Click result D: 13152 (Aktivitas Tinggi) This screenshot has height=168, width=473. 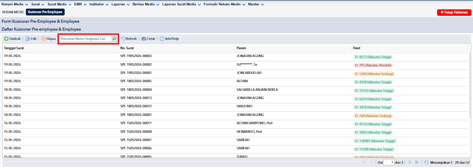coord(374,90)
